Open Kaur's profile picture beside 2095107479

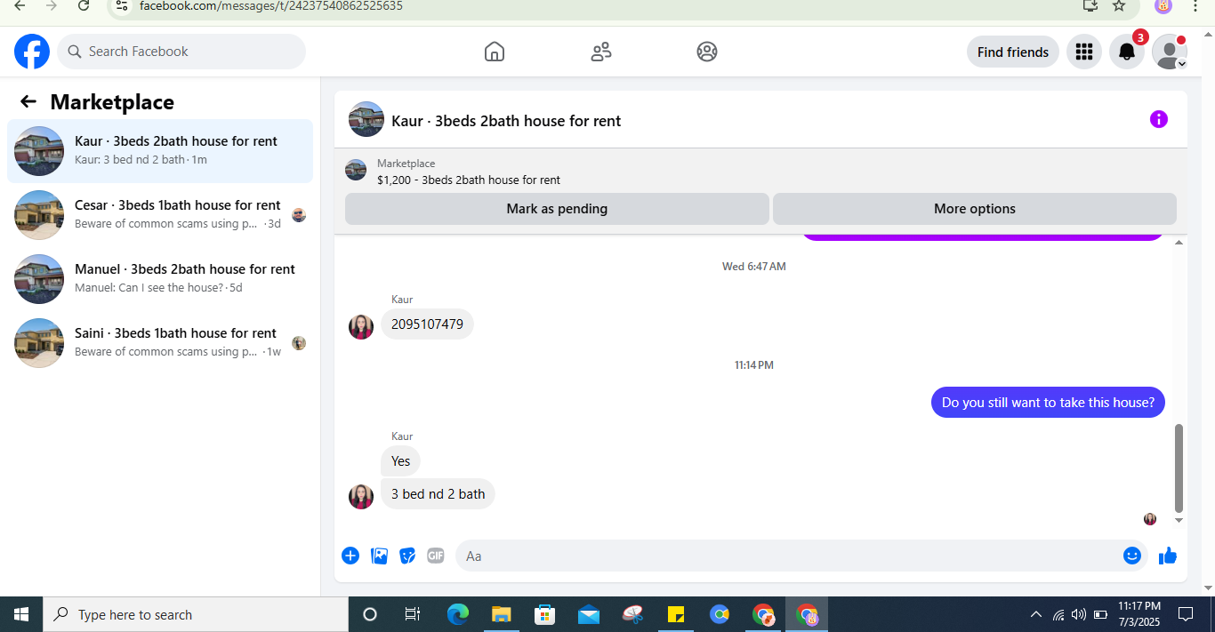[361, 326]
